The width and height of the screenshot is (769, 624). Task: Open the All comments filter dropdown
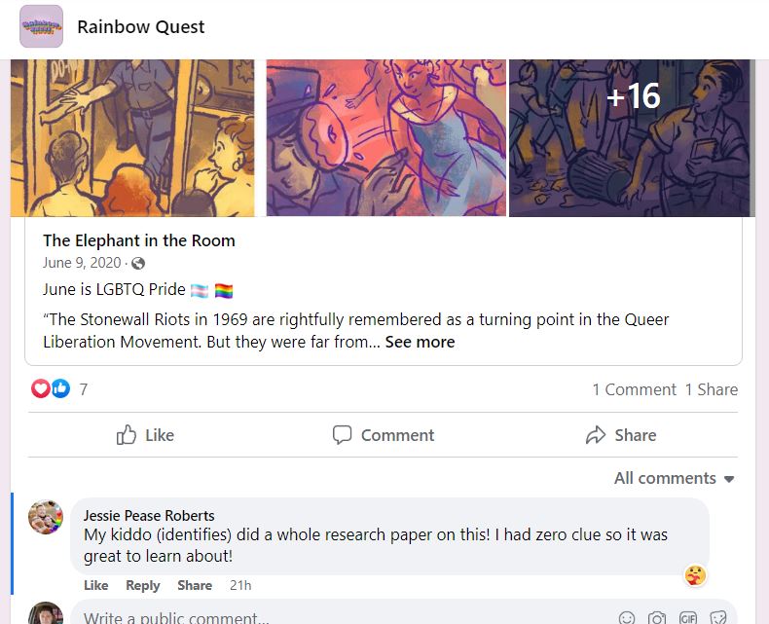tap(674, 478)
